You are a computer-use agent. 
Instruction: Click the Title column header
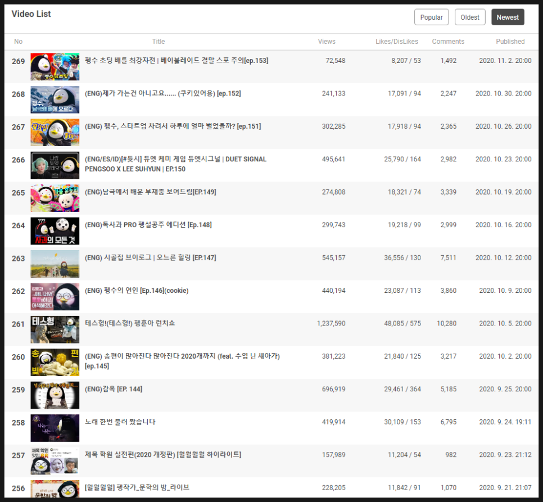pyautogui.click(x=159, y=42)
